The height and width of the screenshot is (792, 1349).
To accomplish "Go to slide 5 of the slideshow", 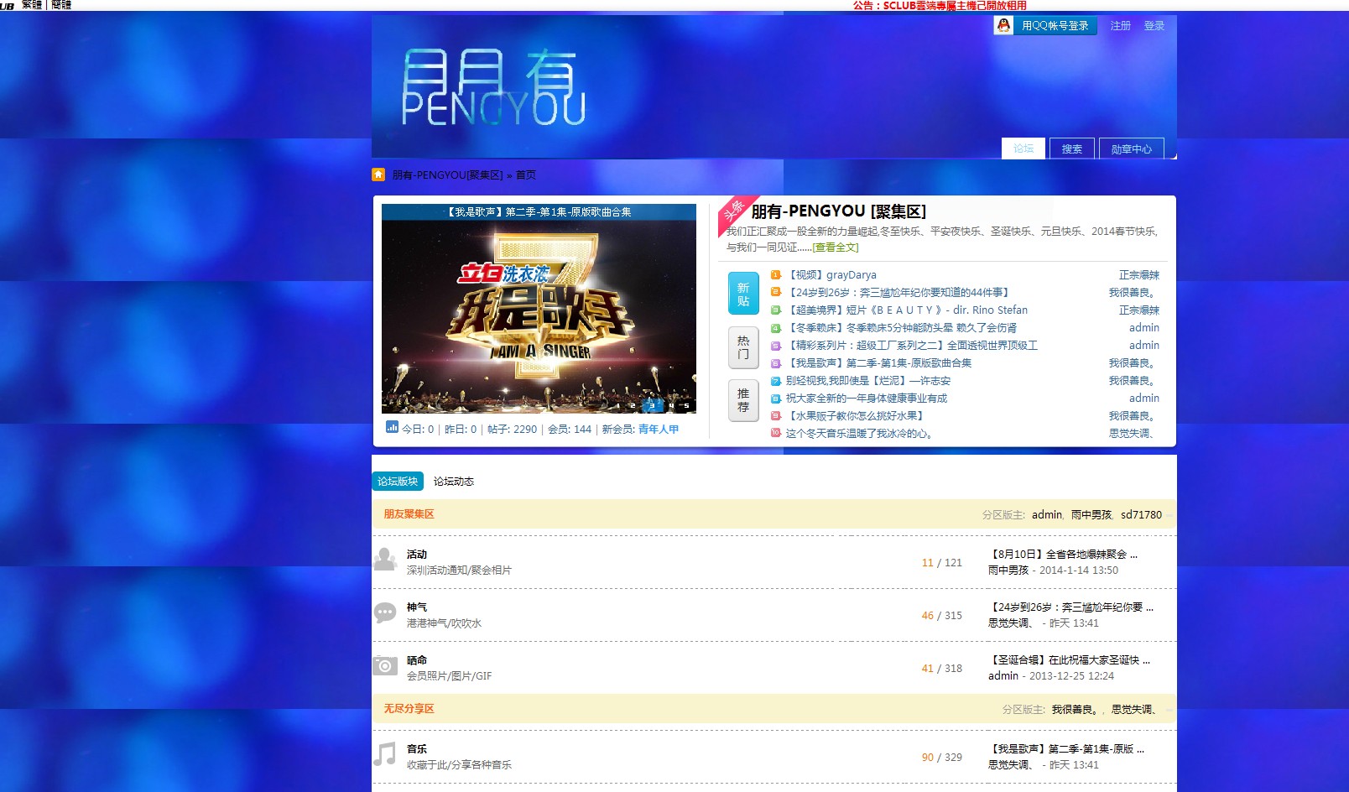I will [687, 405].
